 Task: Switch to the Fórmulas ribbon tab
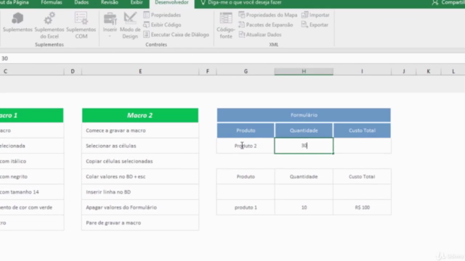(52, 3)
